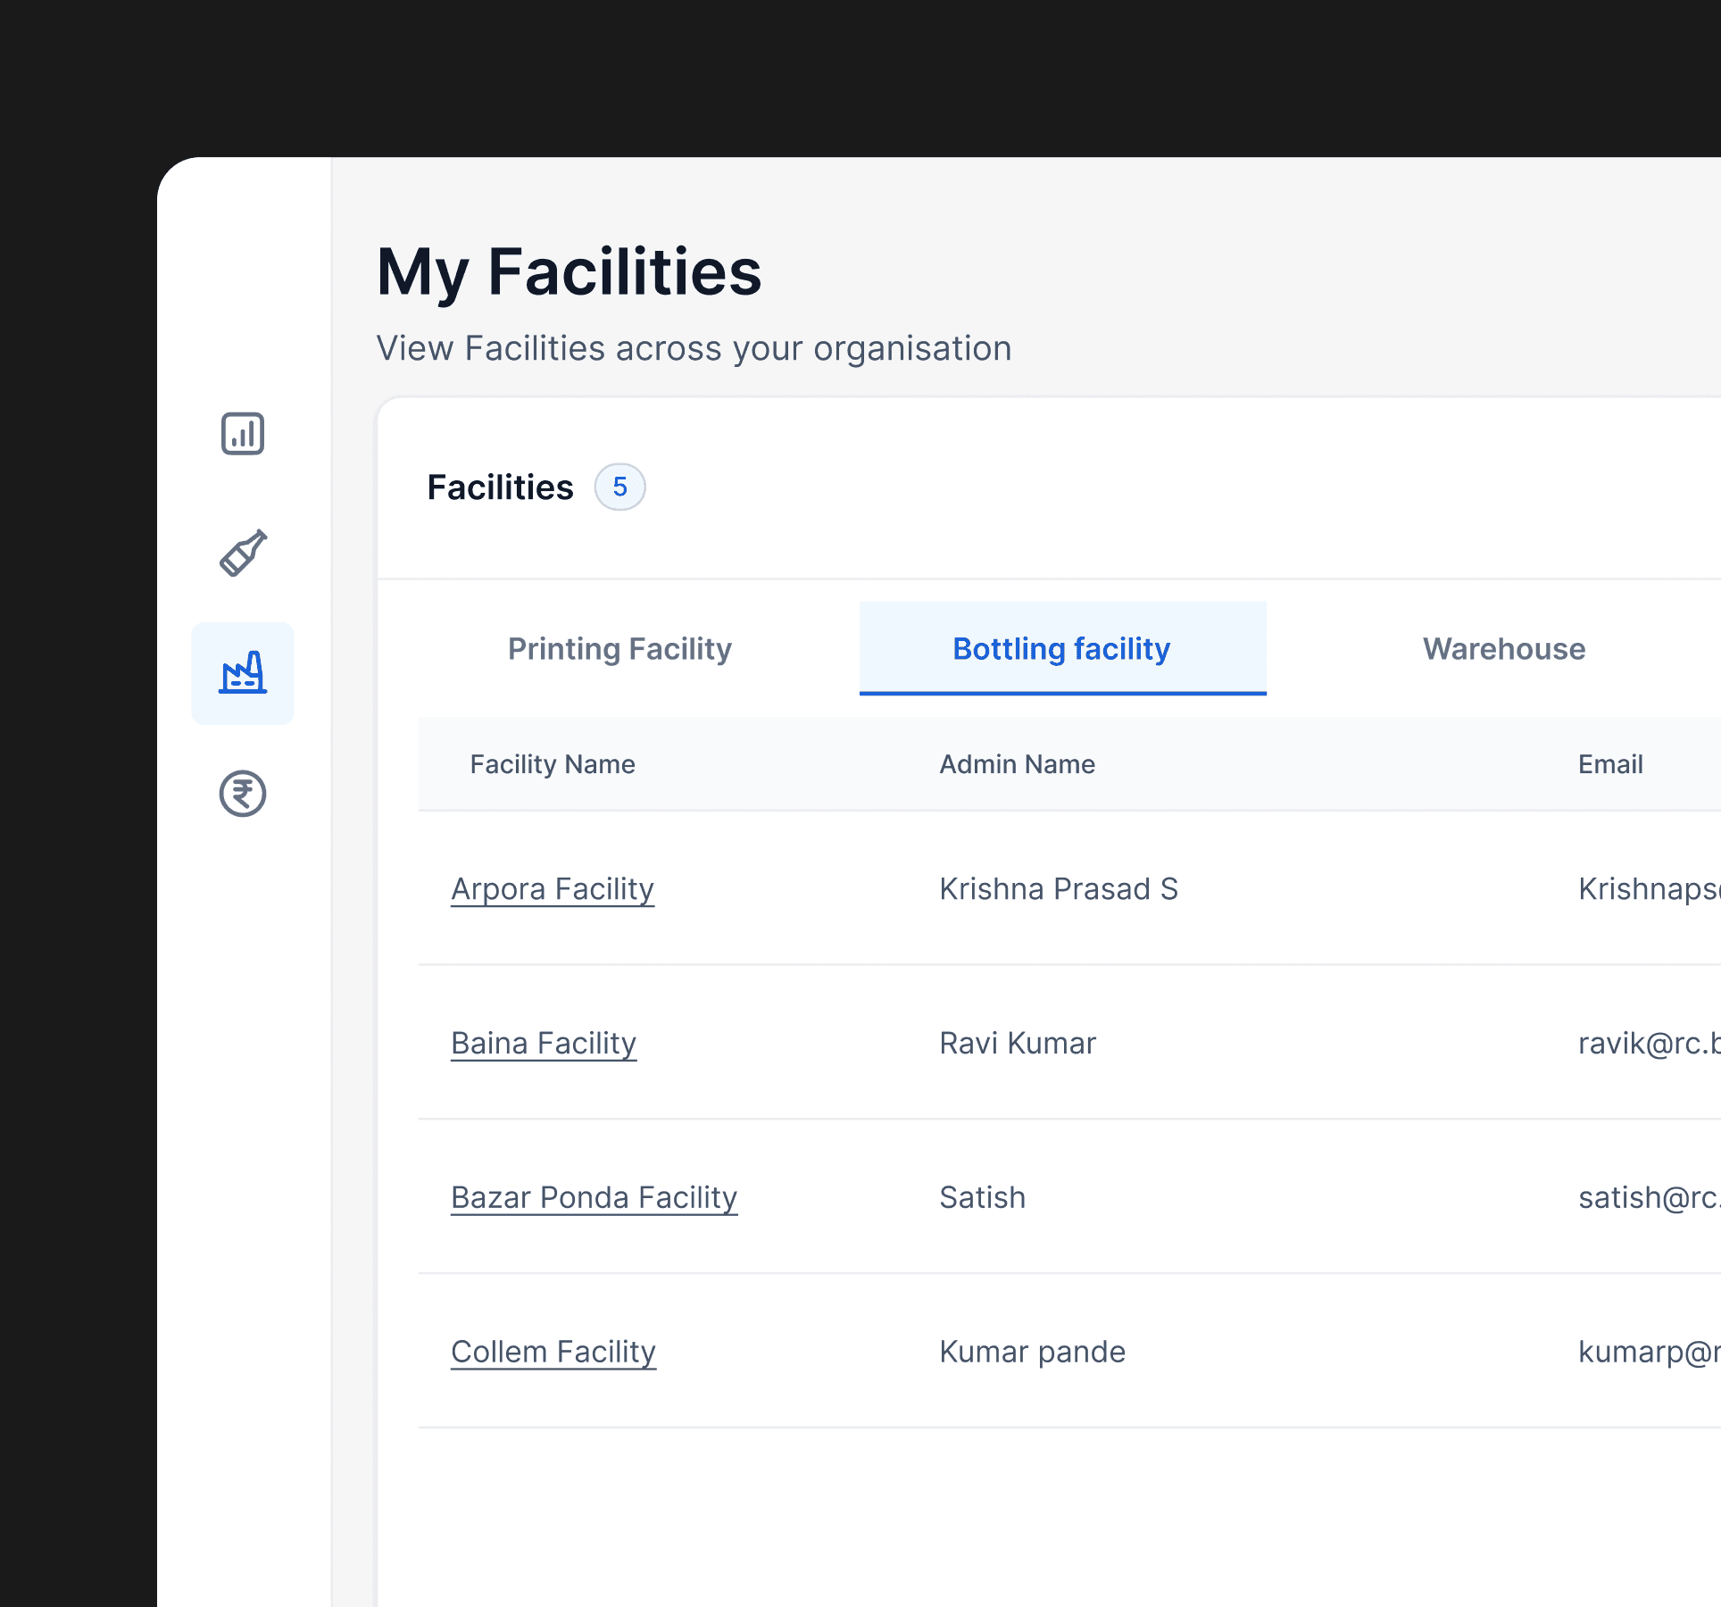The height and width of the screenshot is (1607, 1721).
Task: Click admin name Krishna Prasad S
Action: click(1059, 889)
